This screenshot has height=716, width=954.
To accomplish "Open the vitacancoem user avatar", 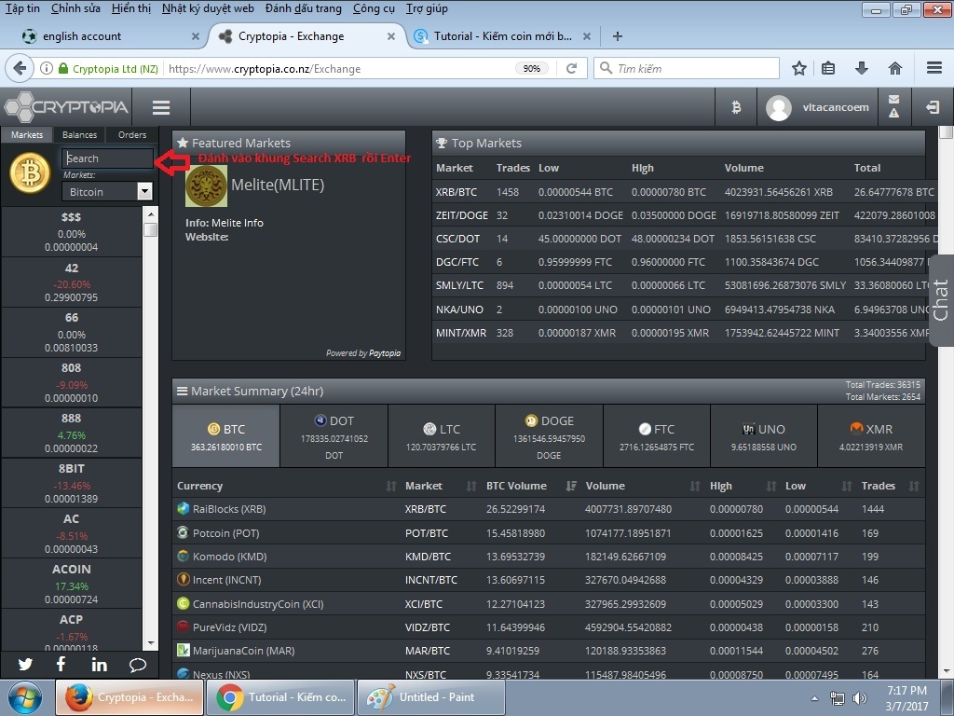I will coord(778,108).
